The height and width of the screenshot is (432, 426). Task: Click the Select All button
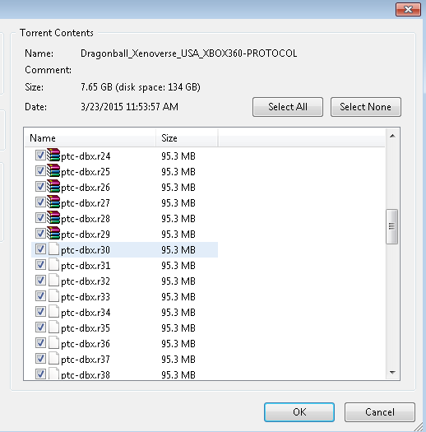point(288,107)
